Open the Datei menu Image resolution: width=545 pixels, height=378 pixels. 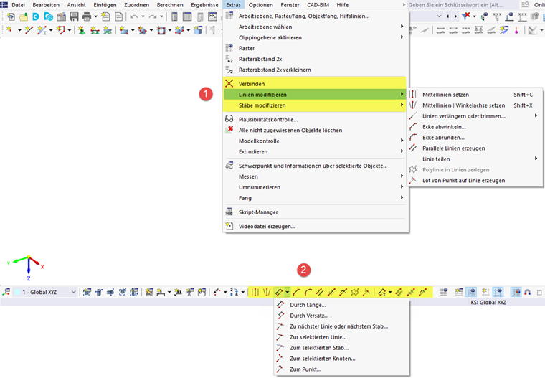coord(18,5)
